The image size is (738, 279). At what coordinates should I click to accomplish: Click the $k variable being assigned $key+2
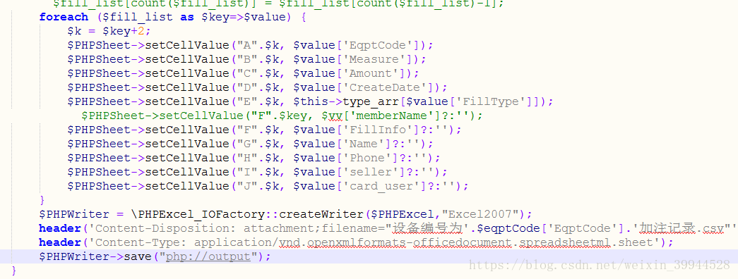point(74,32)
